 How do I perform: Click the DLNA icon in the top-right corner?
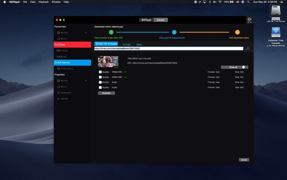[x=249, y=20]
